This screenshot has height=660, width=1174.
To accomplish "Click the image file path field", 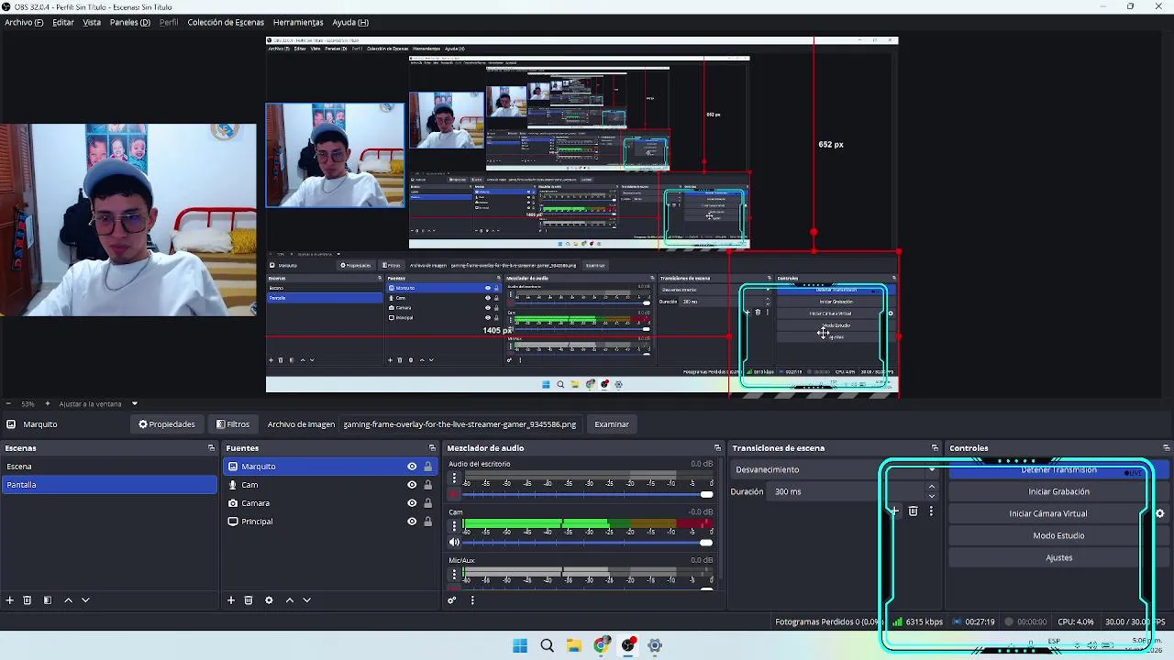I will tap(460, 424).
